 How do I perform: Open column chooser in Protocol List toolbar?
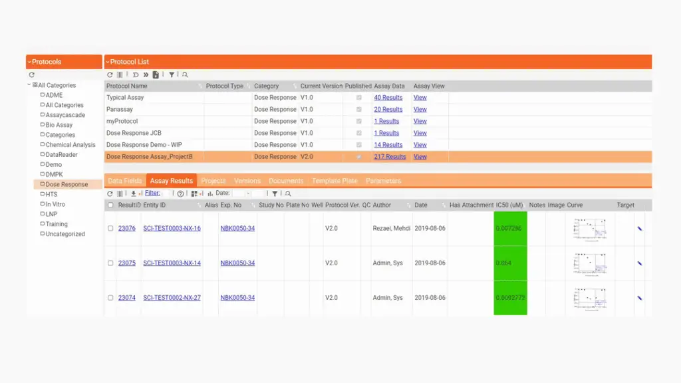(x=120, y=74)
